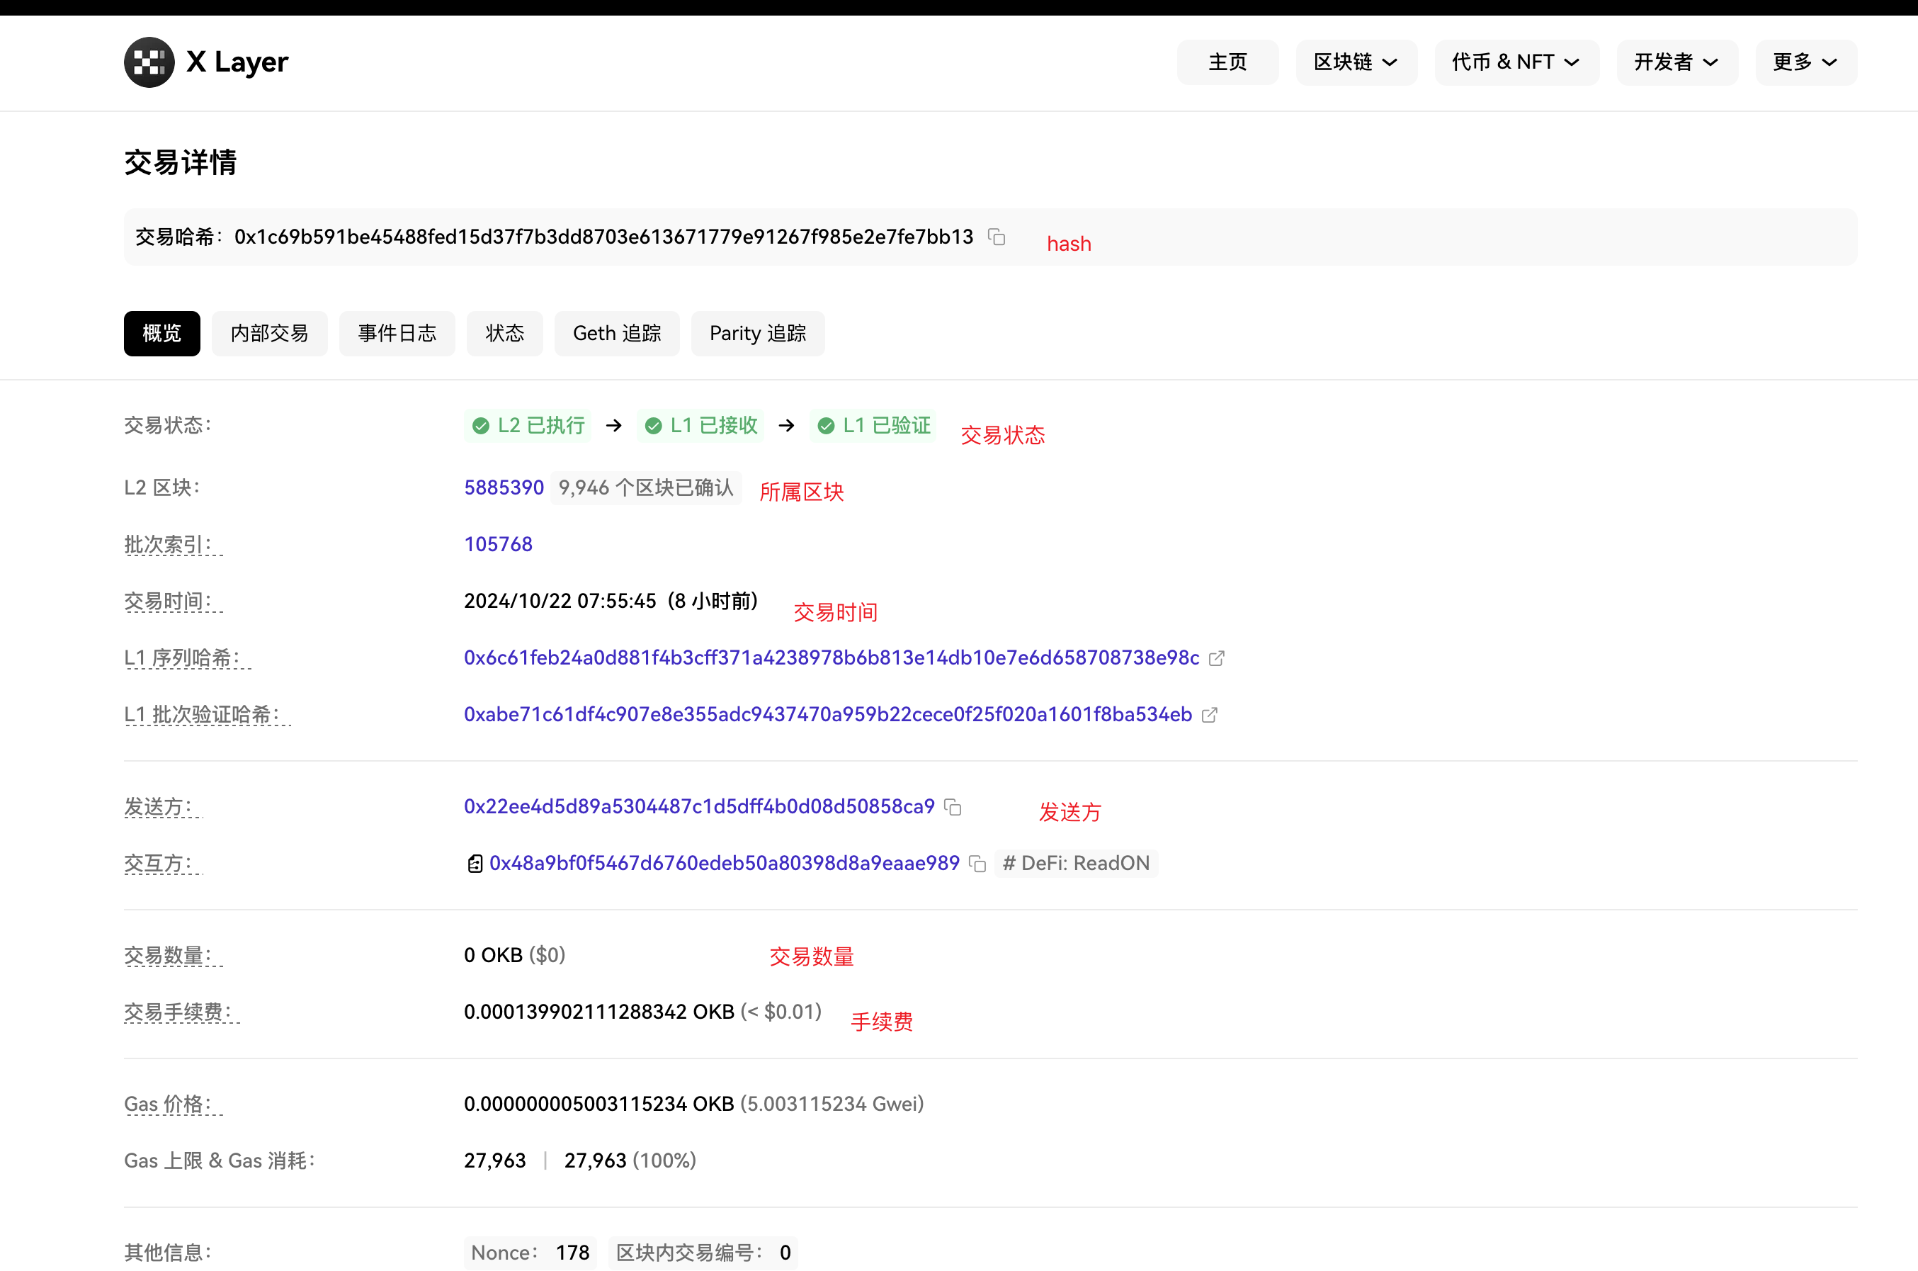1918x1271 pixels.
Task: Expand the 开发者 dropdown
Action: (x=1676, y=62)
